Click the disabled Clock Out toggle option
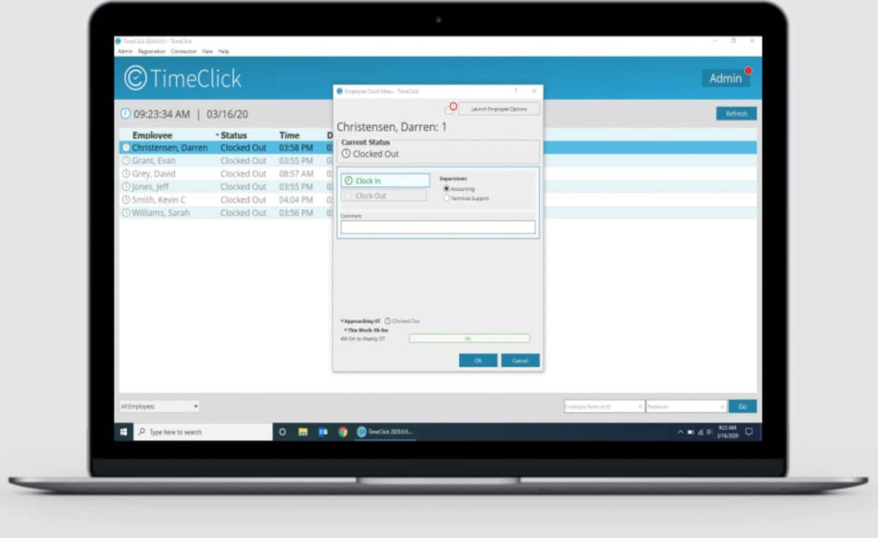Viewport: 878px width, 538px height. [x=383, y=195]
